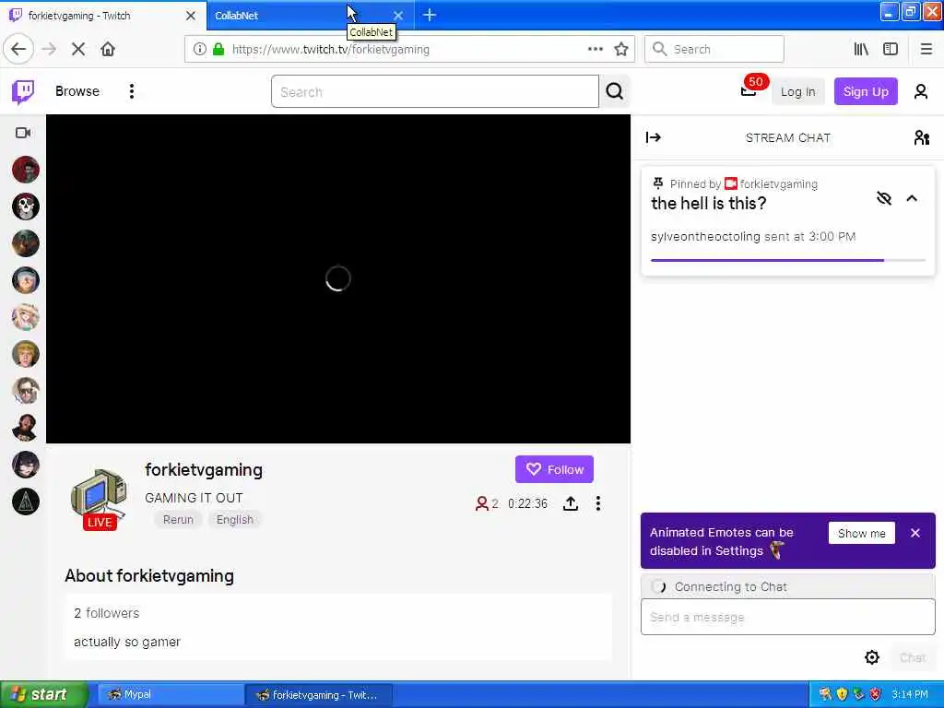
Task: Open the browser library icon
Action: click(x=861, y=50)
